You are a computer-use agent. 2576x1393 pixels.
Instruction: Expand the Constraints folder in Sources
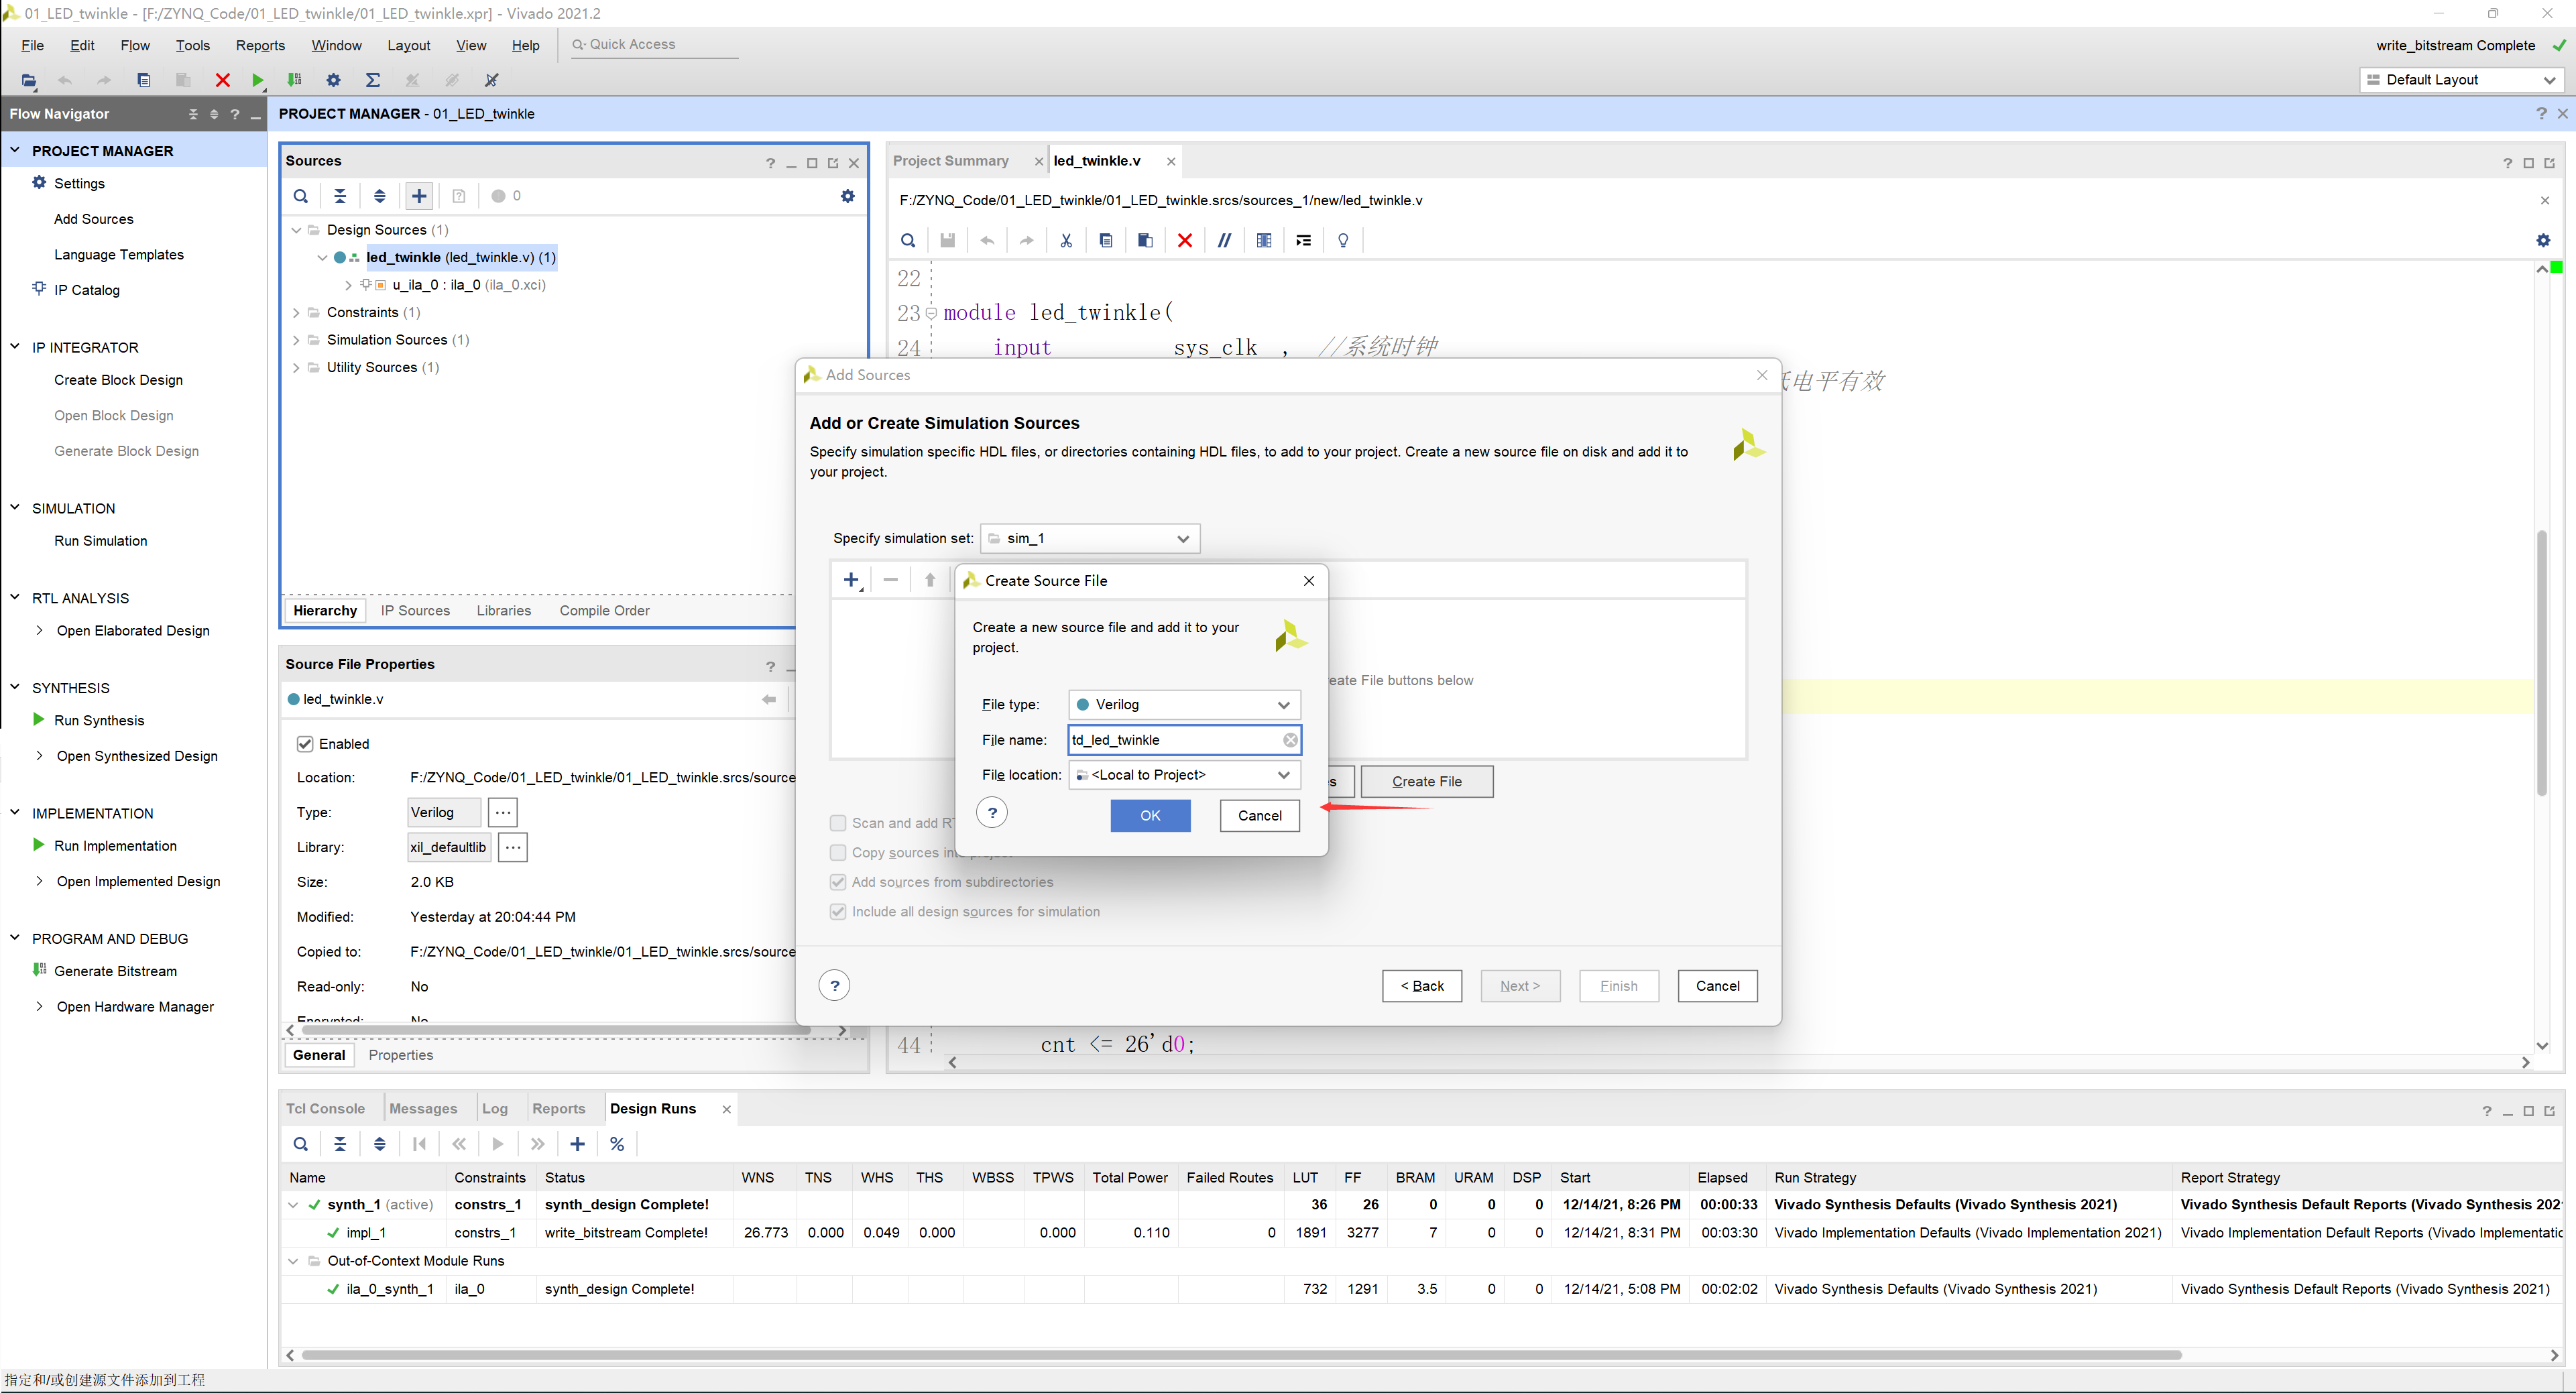[296, 313]
